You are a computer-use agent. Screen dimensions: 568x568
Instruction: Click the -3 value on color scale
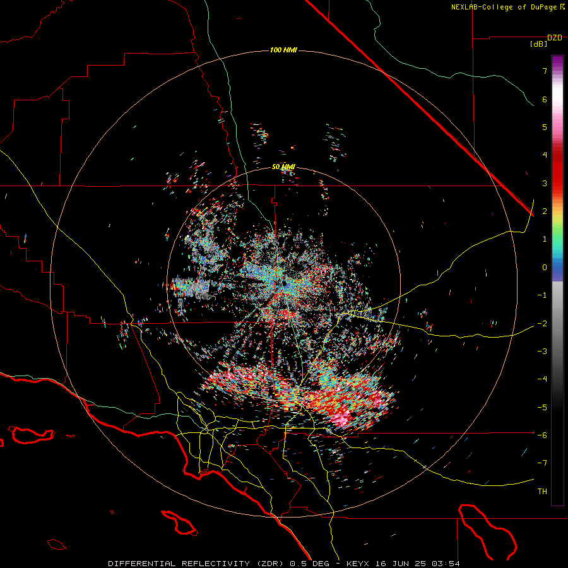542,352
